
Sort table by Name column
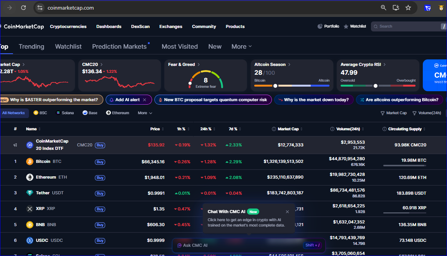33,129
